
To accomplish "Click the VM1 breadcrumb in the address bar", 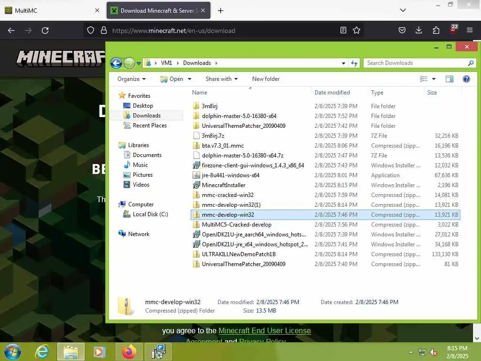I will click(x=166, y=63).
